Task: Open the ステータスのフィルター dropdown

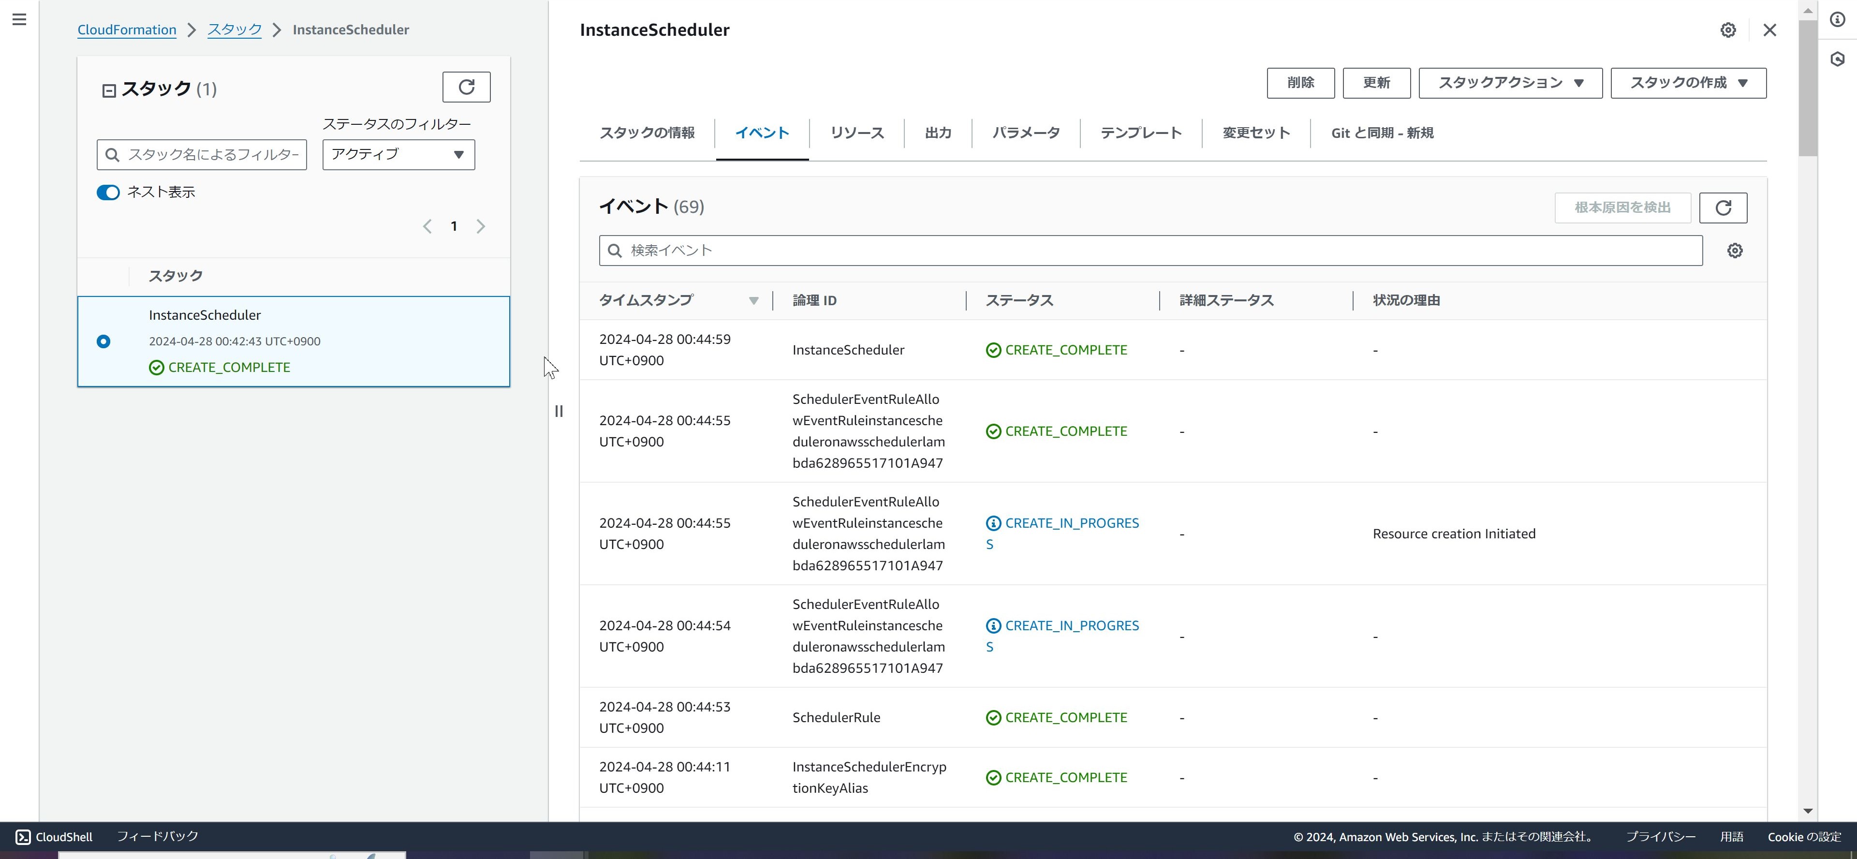Action: (x=397, y=154)
